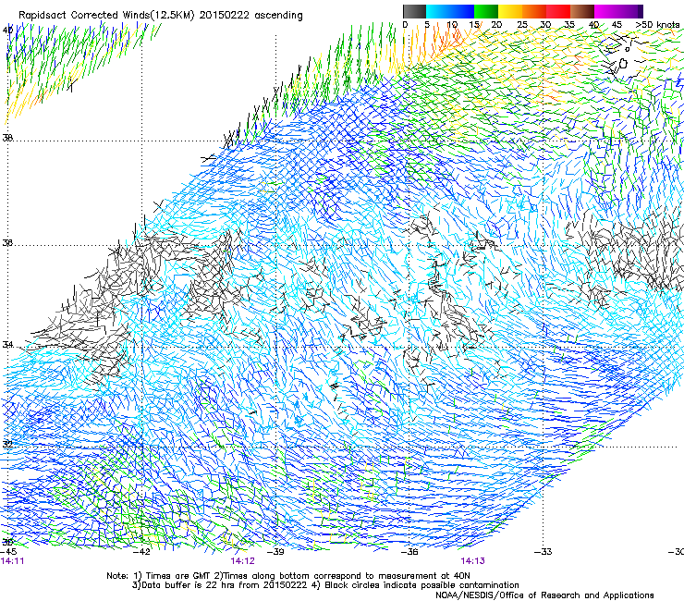Viewport: 684px width, 601px height.
Task: Click the '20150222 ascending' date in the title
Action: click(250, 16)
